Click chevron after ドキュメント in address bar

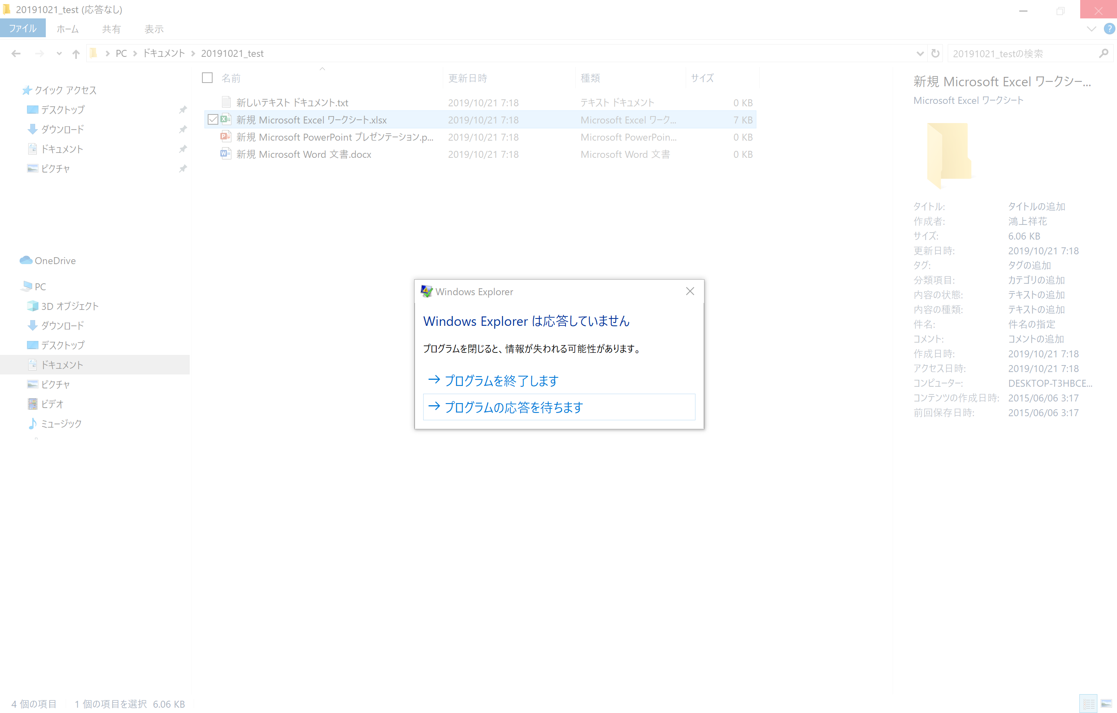[x=193, y=54]
